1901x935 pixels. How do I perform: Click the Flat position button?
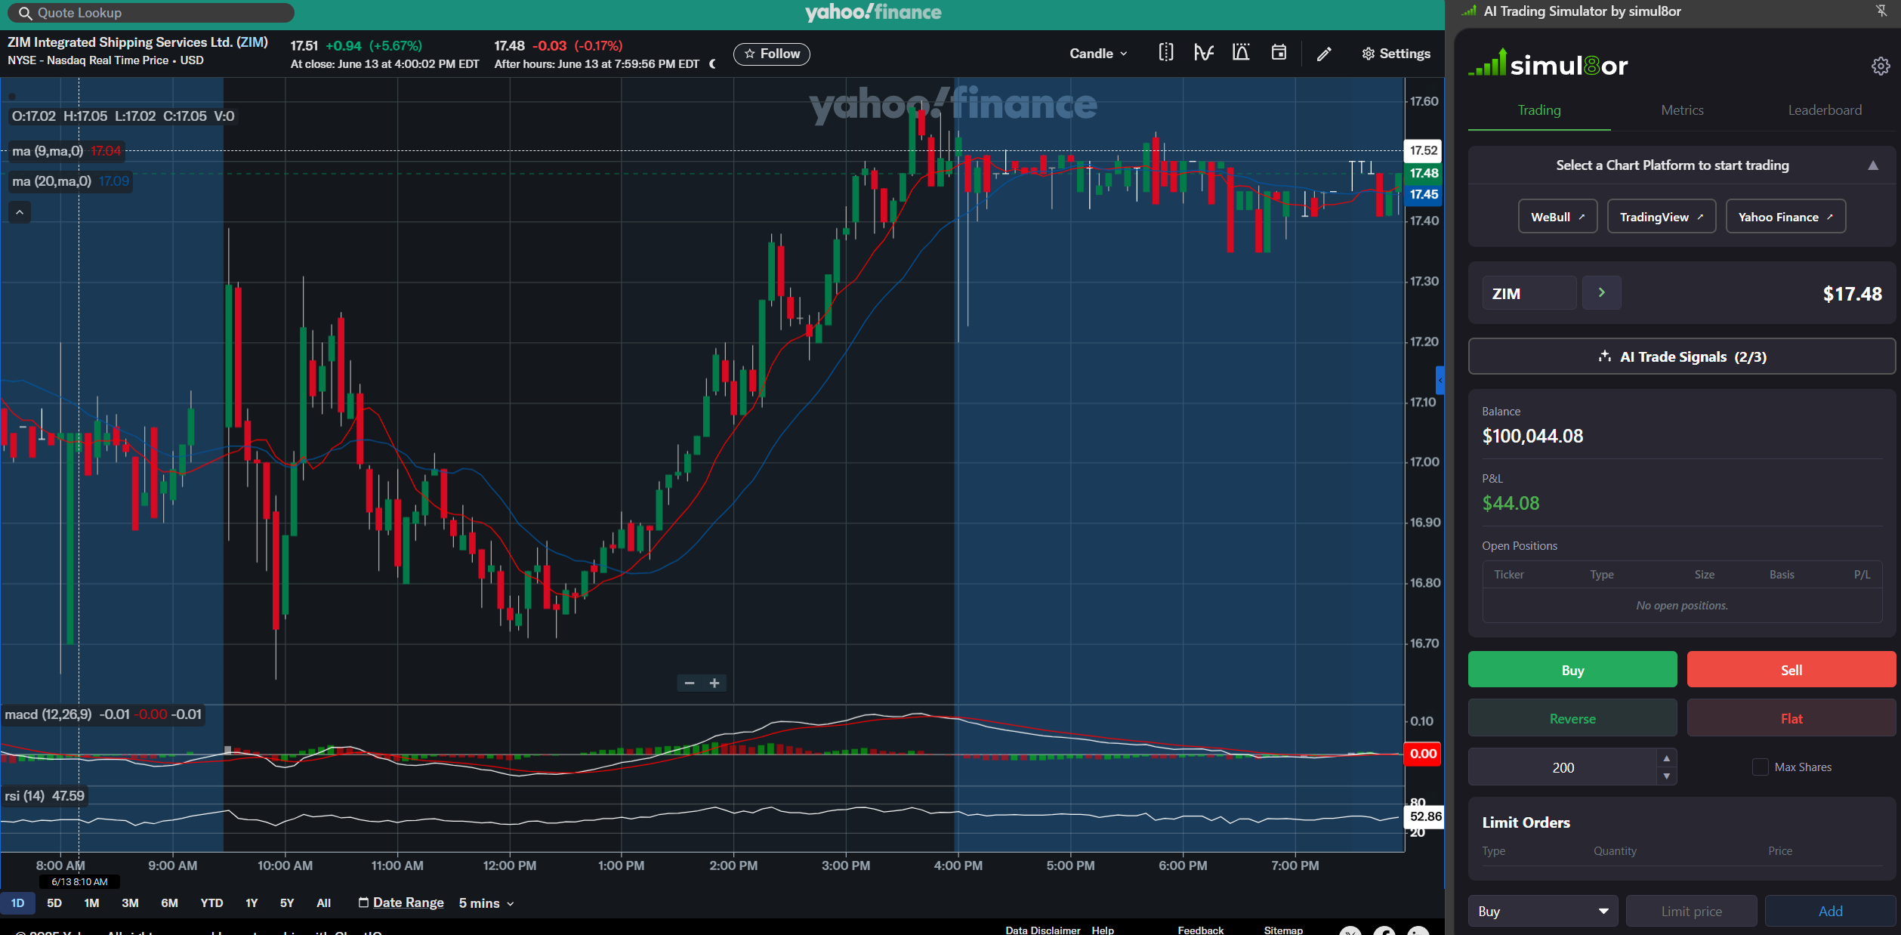click(1791, 718)
